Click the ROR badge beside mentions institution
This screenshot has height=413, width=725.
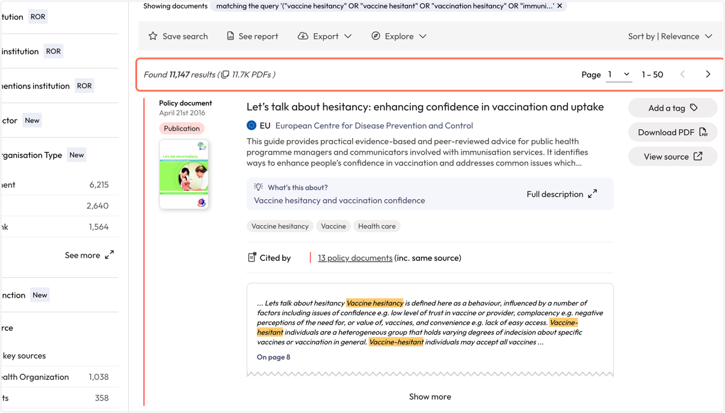85,86
